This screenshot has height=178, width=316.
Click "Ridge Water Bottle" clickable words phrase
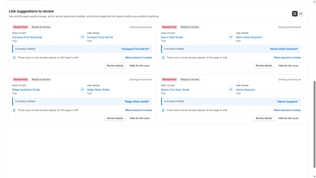click(x=137, y=102)
